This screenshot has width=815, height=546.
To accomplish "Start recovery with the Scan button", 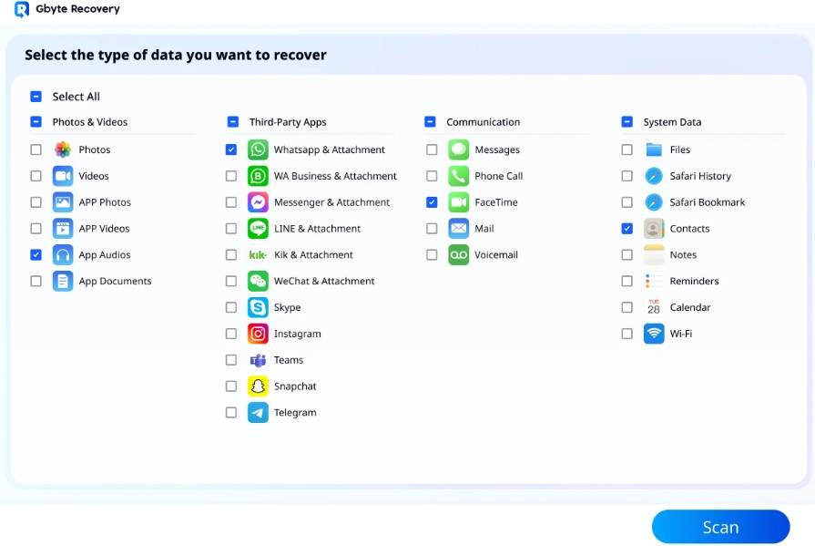I will pos(720,527).
